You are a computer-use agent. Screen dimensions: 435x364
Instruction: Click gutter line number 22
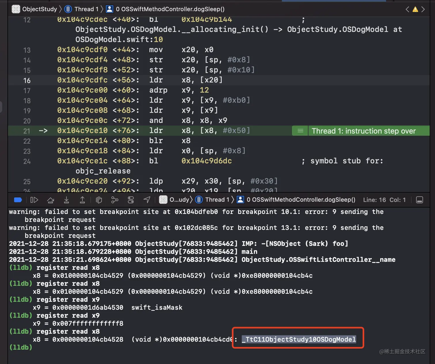pos(27,141)
